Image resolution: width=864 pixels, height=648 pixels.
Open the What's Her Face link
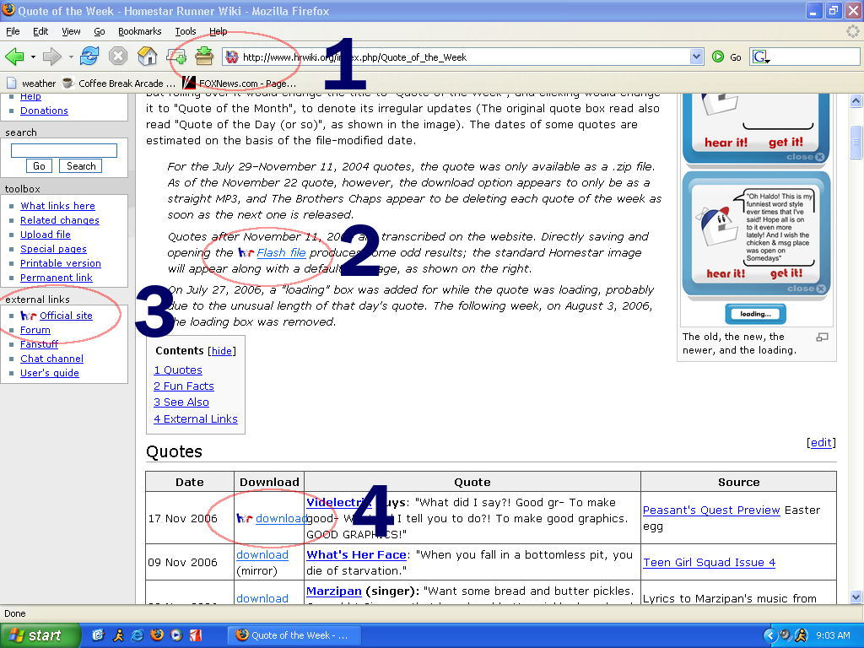[357, 554]
